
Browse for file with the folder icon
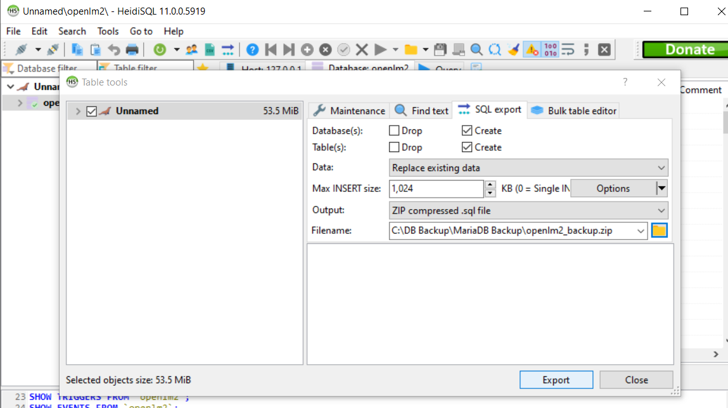point(660,231)
